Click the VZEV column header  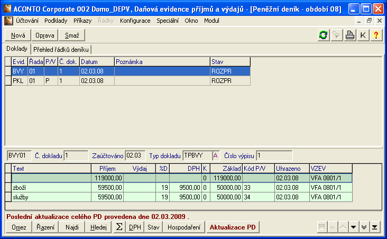[x=331, y=169]
